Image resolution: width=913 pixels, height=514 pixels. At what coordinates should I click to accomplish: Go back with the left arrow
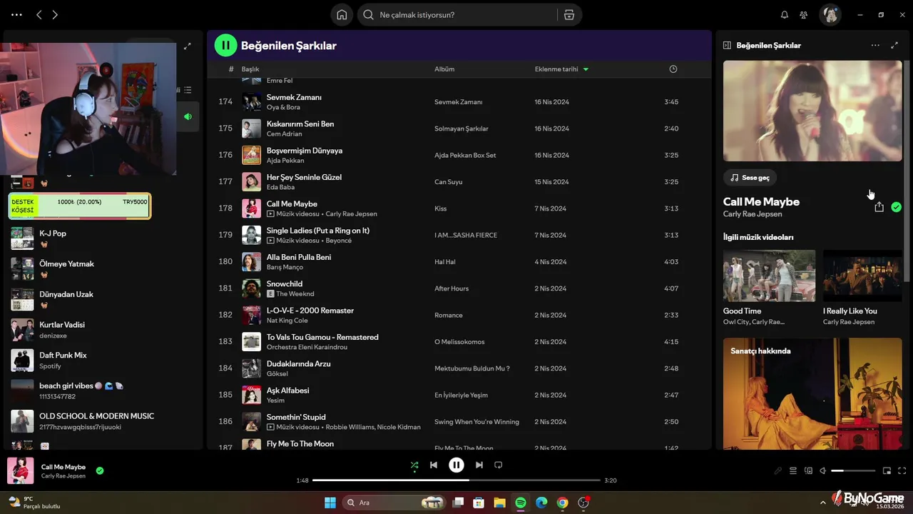tap(39, 14)
